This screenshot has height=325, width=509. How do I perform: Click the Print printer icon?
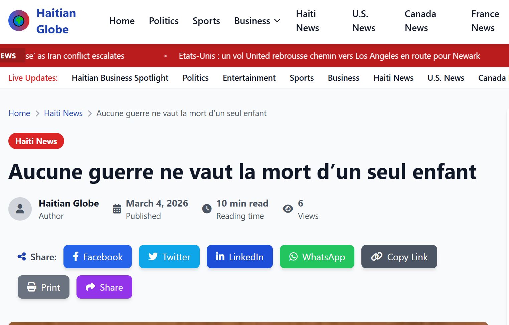click(x=31, y=287)
